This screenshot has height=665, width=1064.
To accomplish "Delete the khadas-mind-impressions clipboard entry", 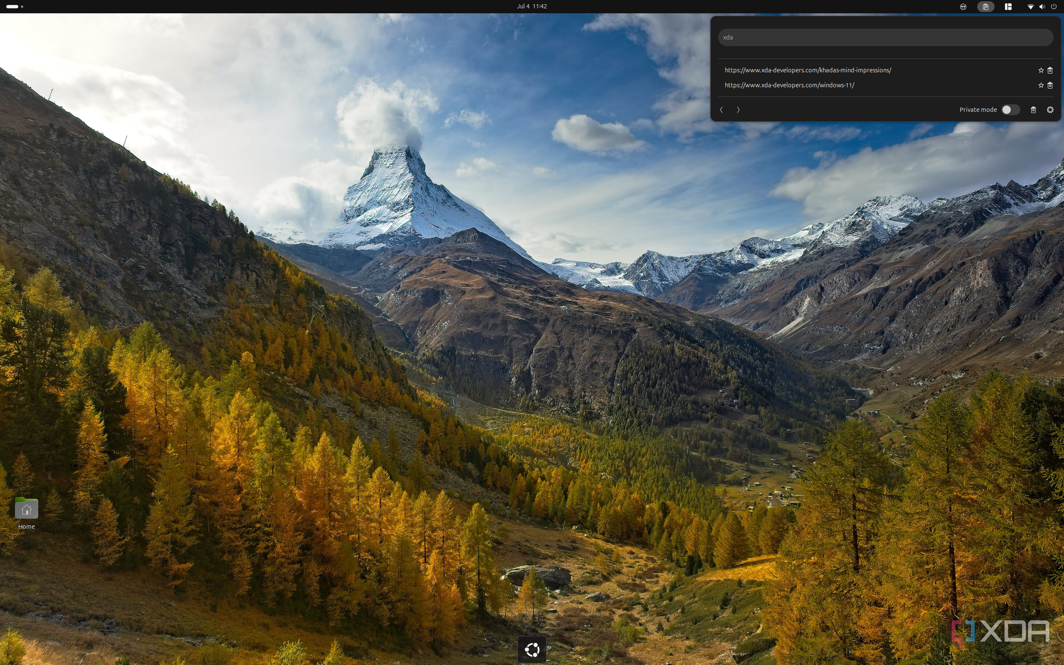I will click(1050, 70).
